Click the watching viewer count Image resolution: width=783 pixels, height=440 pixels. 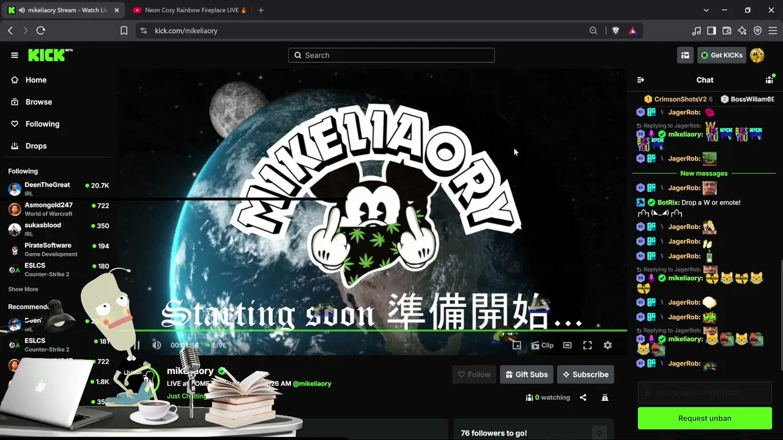click(547, 398)
